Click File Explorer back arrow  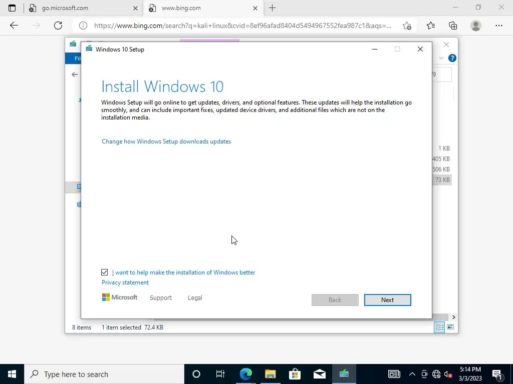[75, 74]
